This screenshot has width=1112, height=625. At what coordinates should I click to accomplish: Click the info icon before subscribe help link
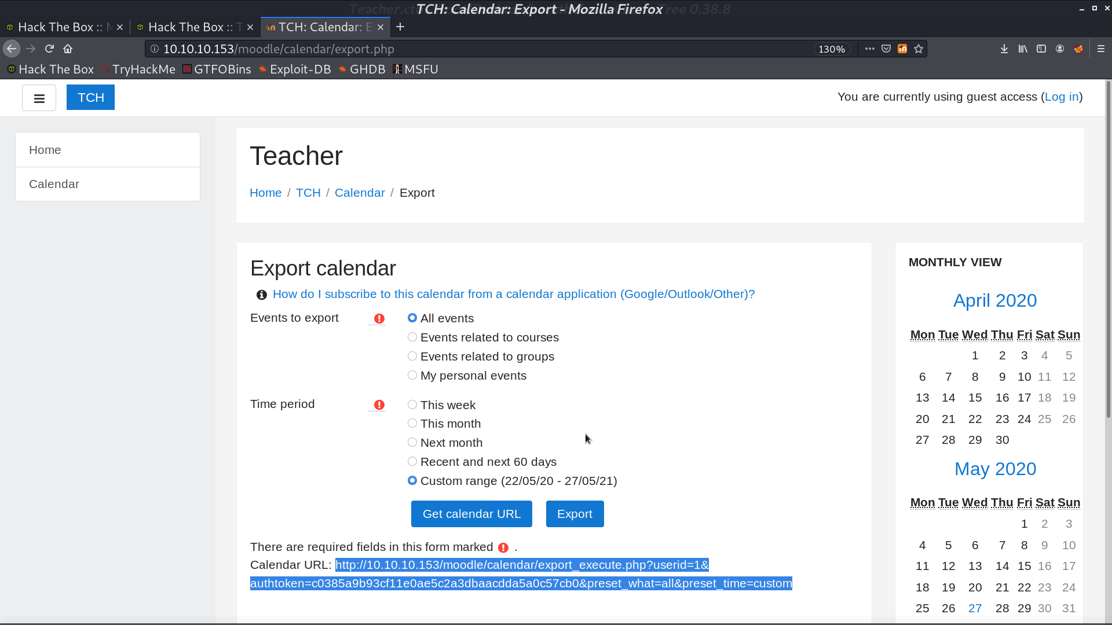[262, 295]
